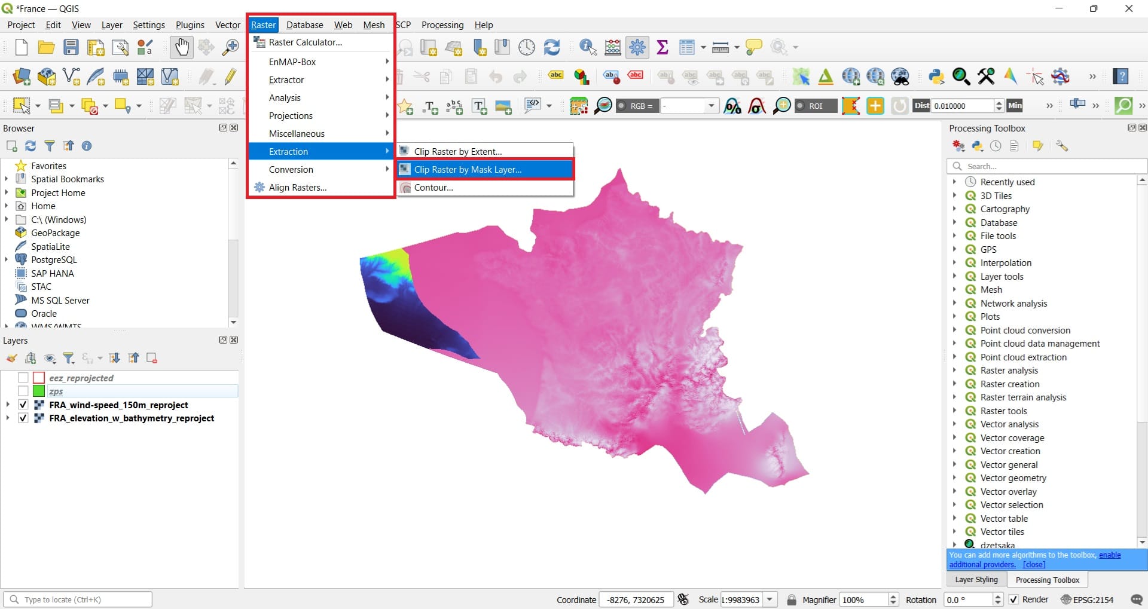Click Remove Layer icon in Layers panel

click(151, 358)
